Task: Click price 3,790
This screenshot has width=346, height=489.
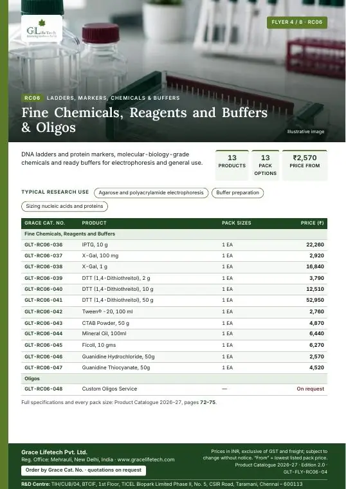Action: tap(316, 278)
